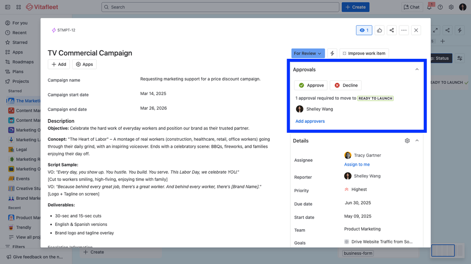This screenshot has width=471, height=264.
Task: Click the STMPT-12 issue key
Action: (x=66, y=30)
